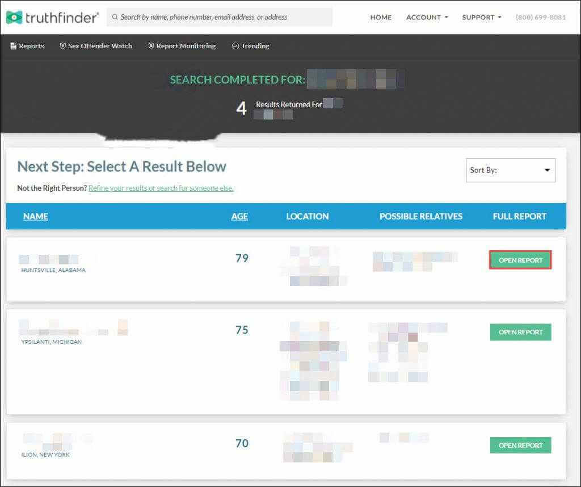Open Report Monitoring

click(x=182, y=46)
